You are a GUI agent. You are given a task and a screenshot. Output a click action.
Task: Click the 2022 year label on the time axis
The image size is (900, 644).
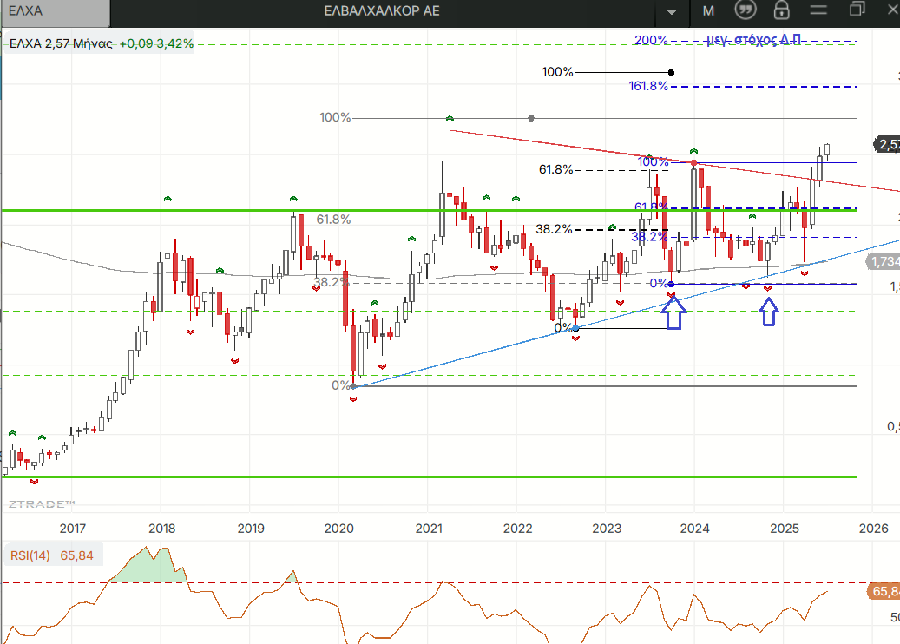click(x=518, y=528)
